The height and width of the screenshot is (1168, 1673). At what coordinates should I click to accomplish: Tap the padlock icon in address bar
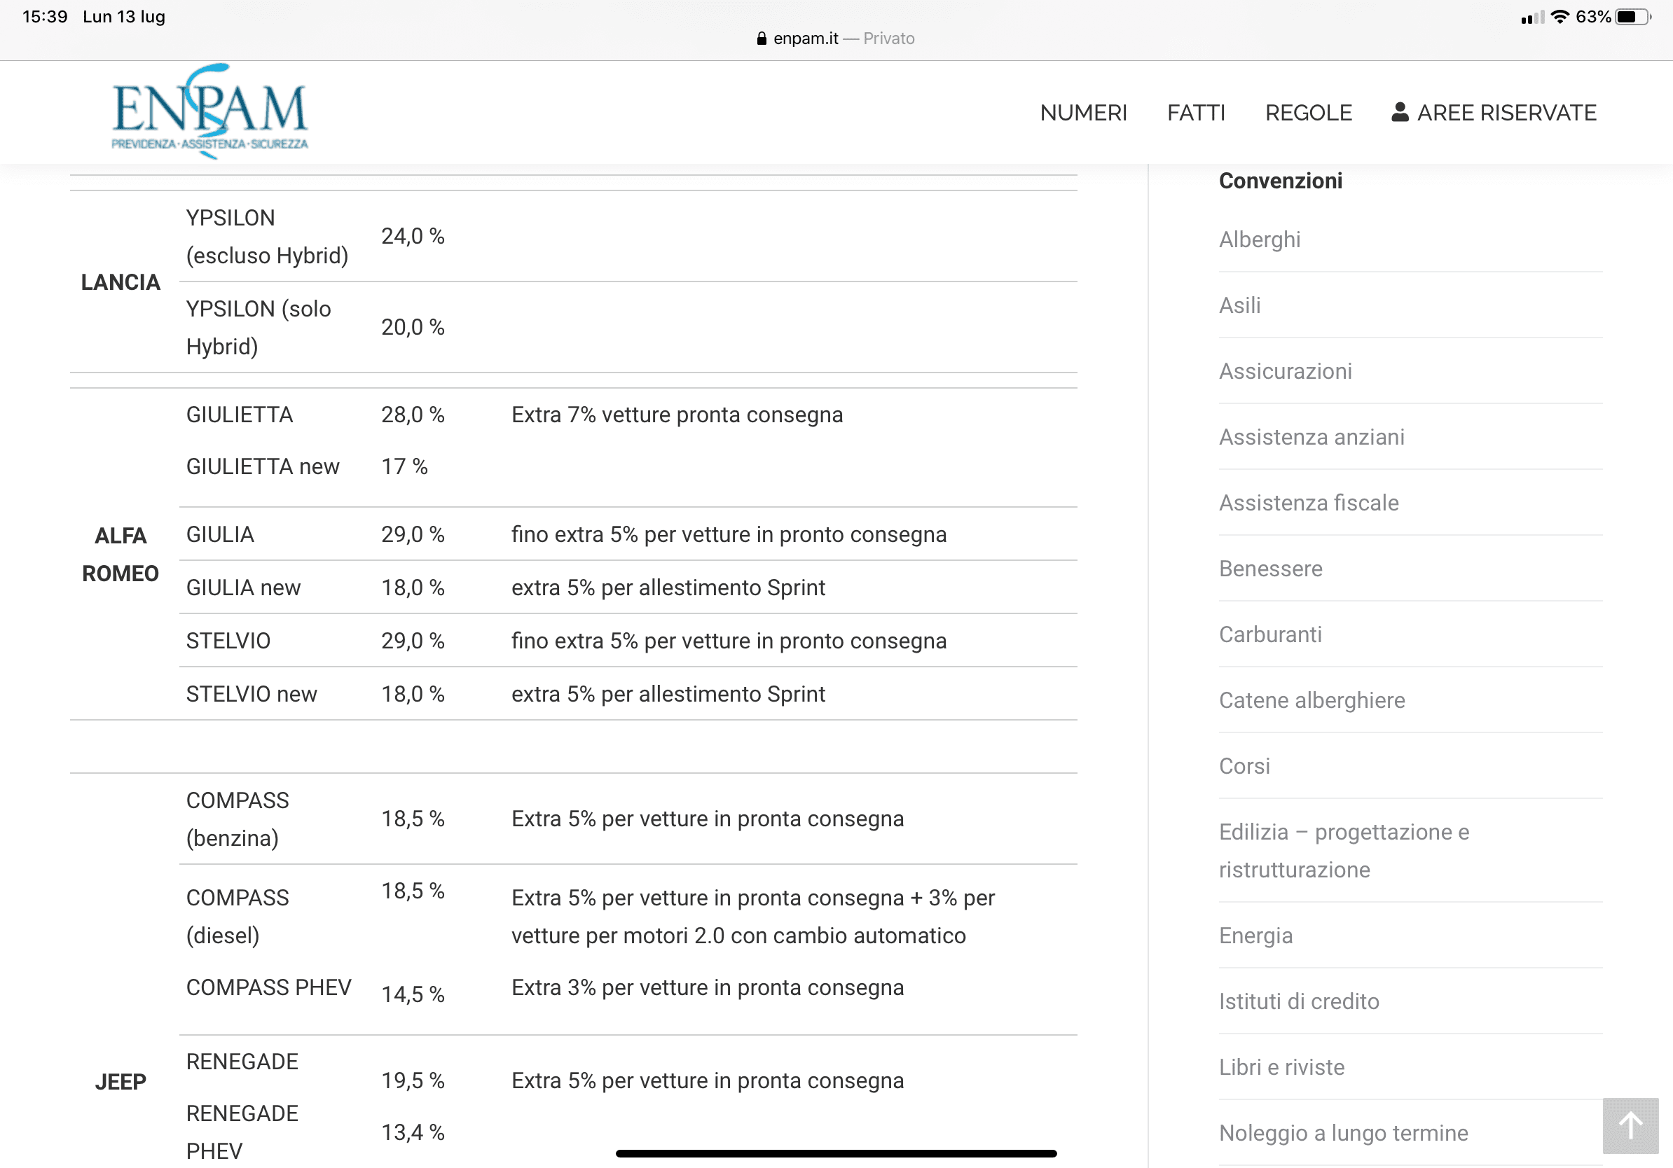[x=762, y=39]
